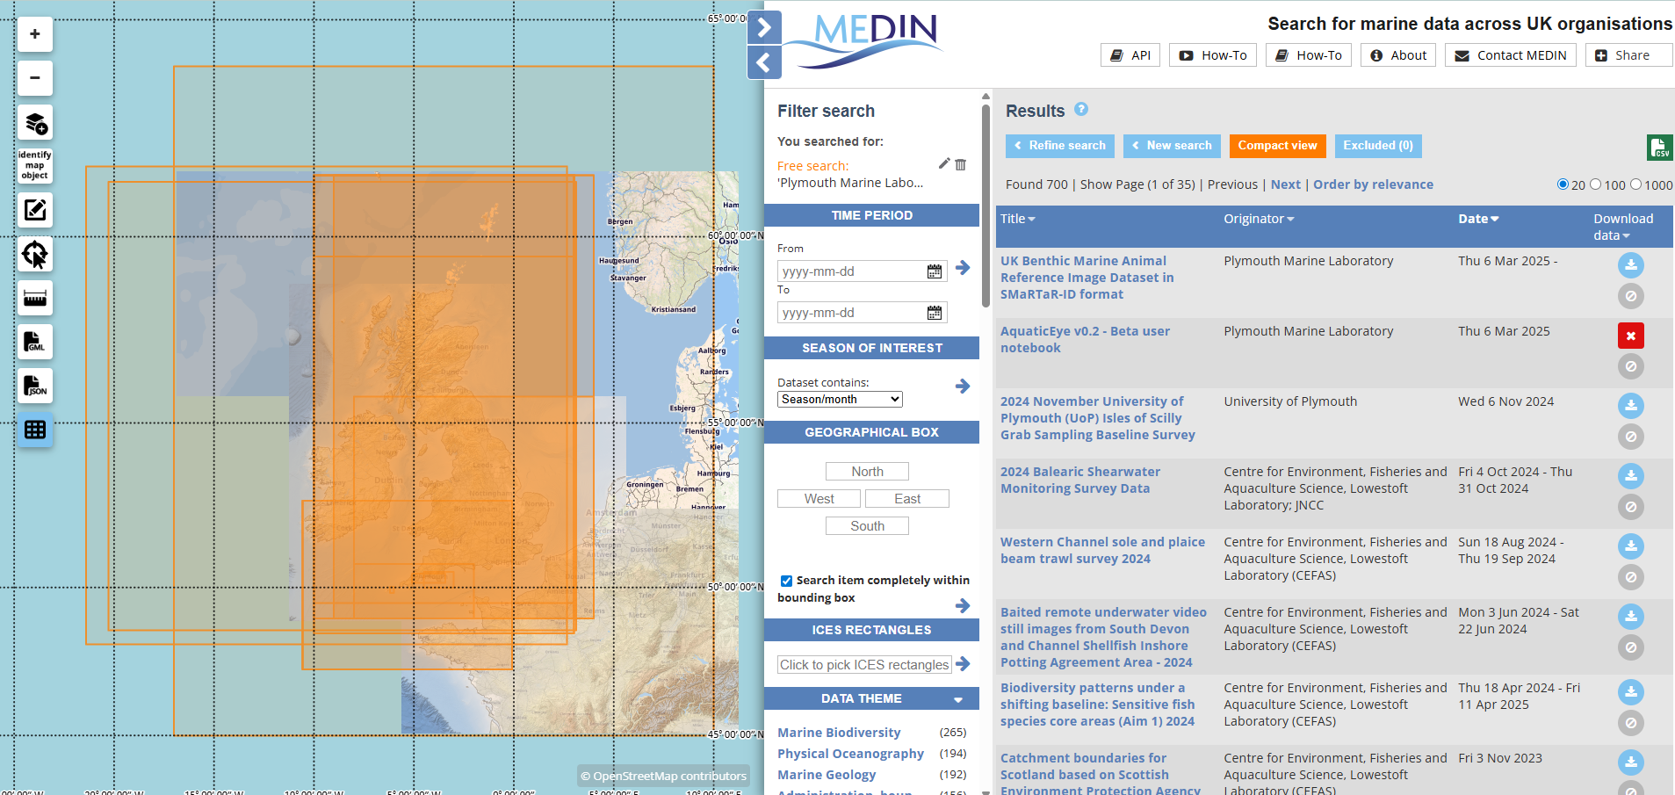Sort results by Title

[x=1018, y=219]
